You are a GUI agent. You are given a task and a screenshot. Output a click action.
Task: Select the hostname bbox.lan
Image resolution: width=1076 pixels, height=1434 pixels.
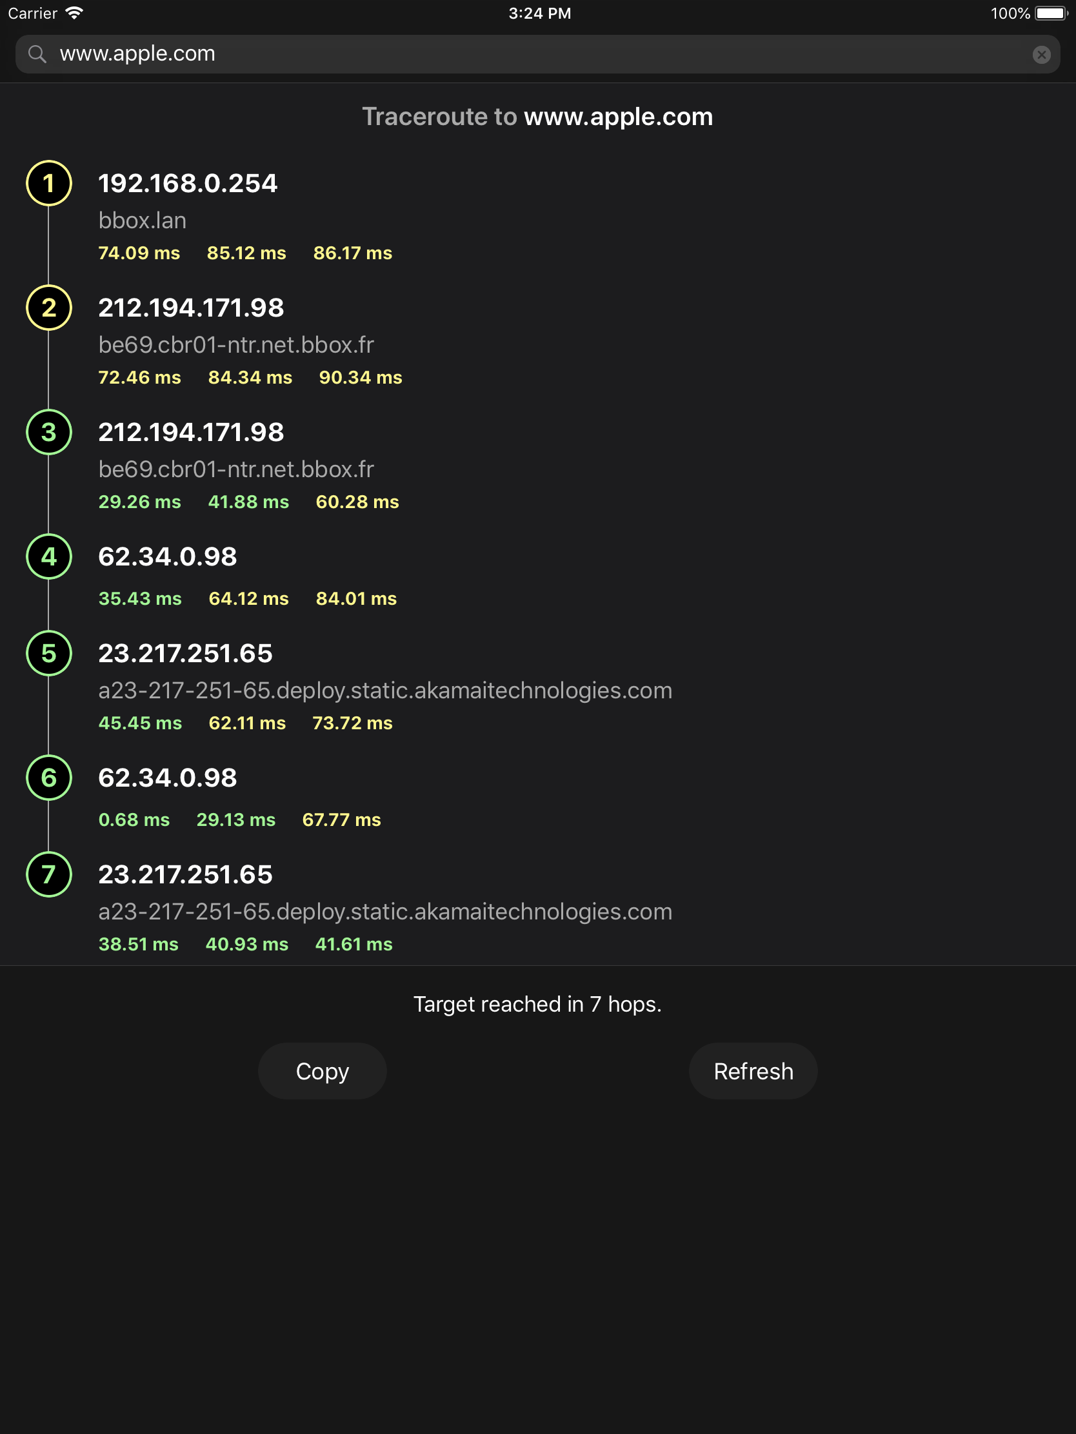(142, 221)
